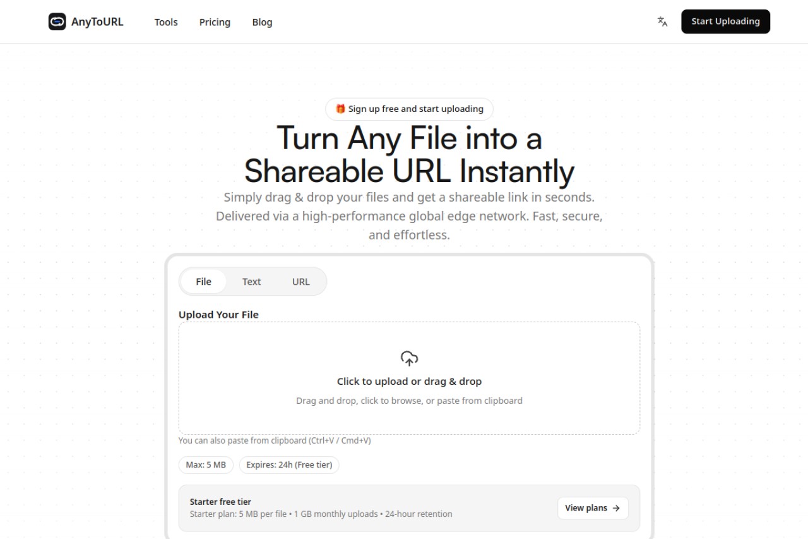808x539 pixels.
Task: Click the Starter free tier info panel
Action: (409, 508)
